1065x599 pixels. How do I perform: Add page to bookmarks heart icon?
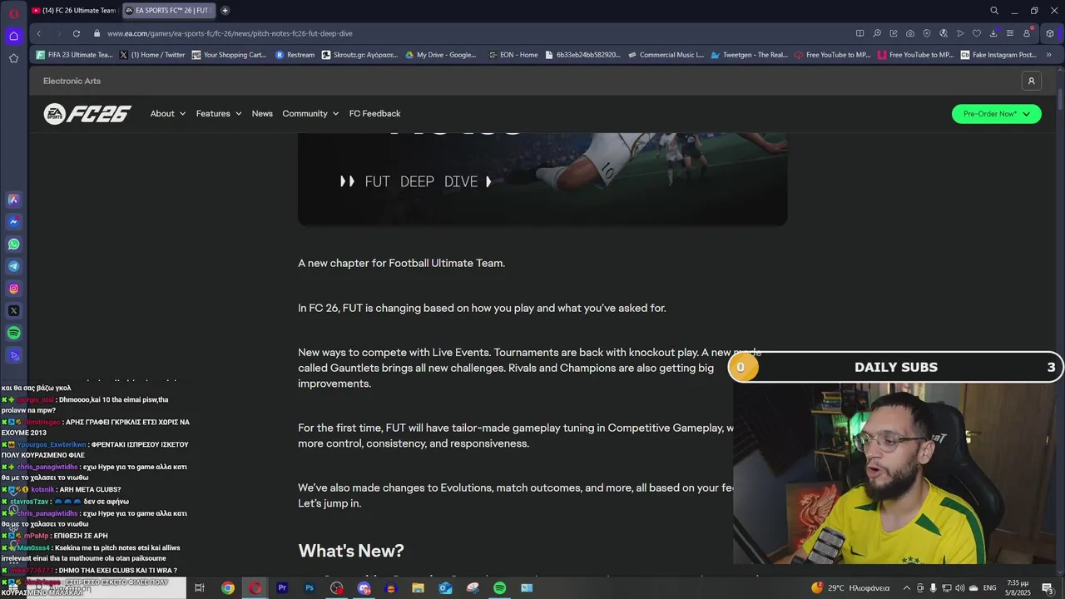coord(976,33)
